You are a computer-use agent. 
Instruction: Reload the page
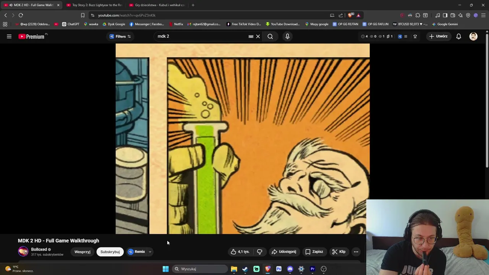[x=21, y=15]
